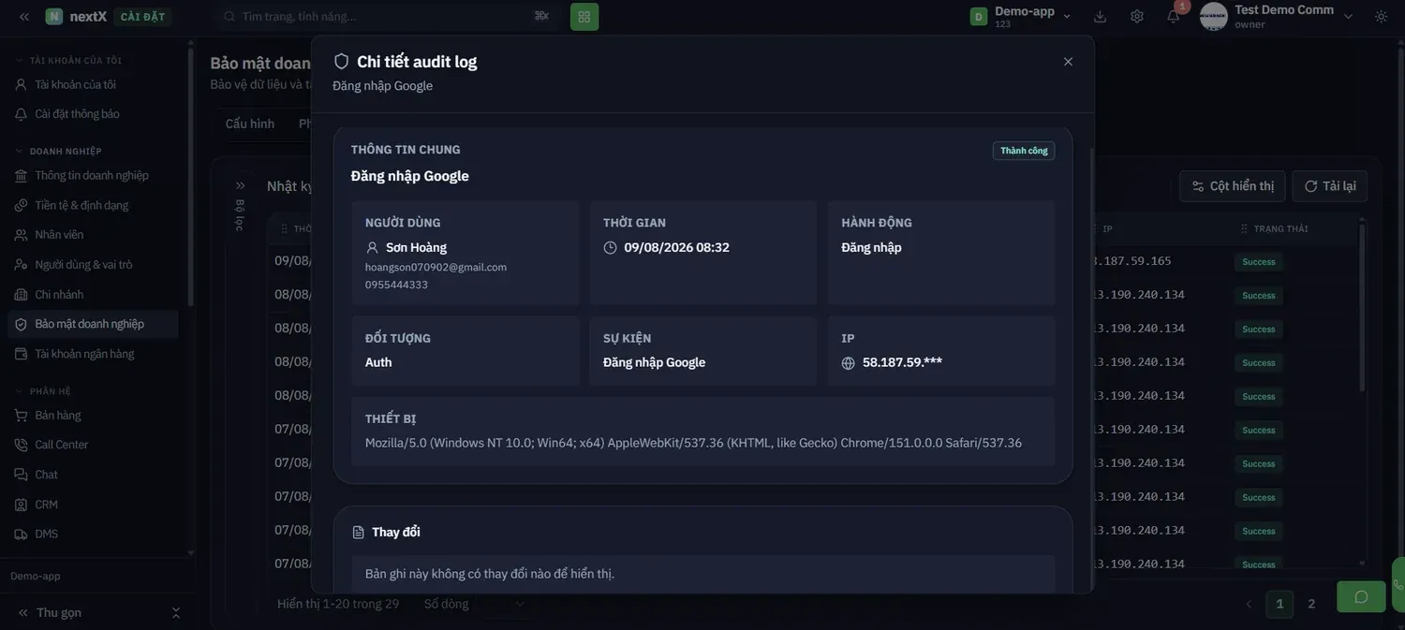Click the Cột hiển thị button
Screen dimensions: 1405x630
coord(1233,186)
